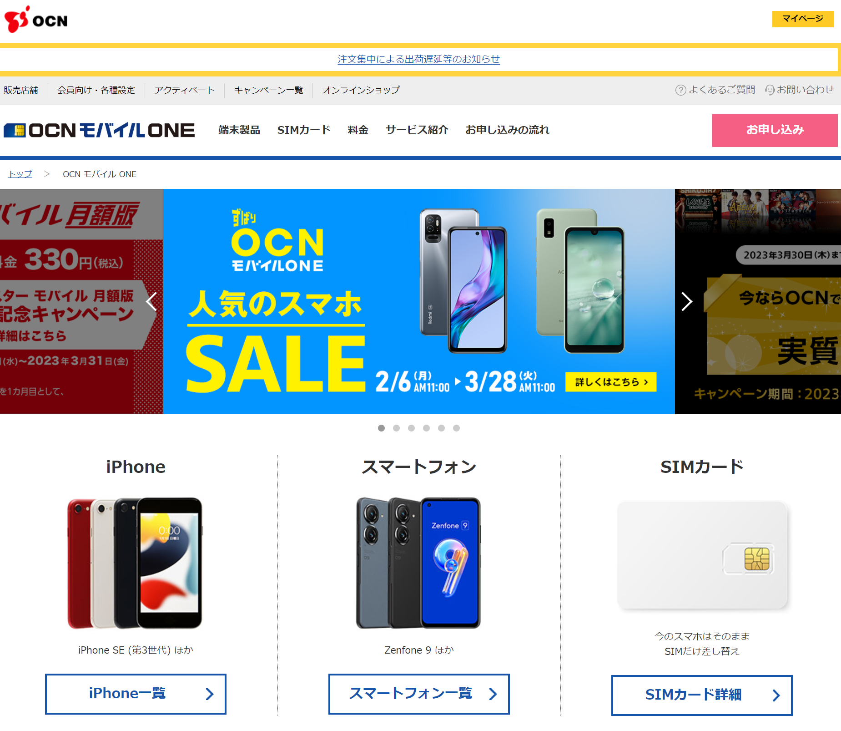841x731 pixels.
Task: Click the よくあるご質問 question mark icon
Action: pos(680,90)
